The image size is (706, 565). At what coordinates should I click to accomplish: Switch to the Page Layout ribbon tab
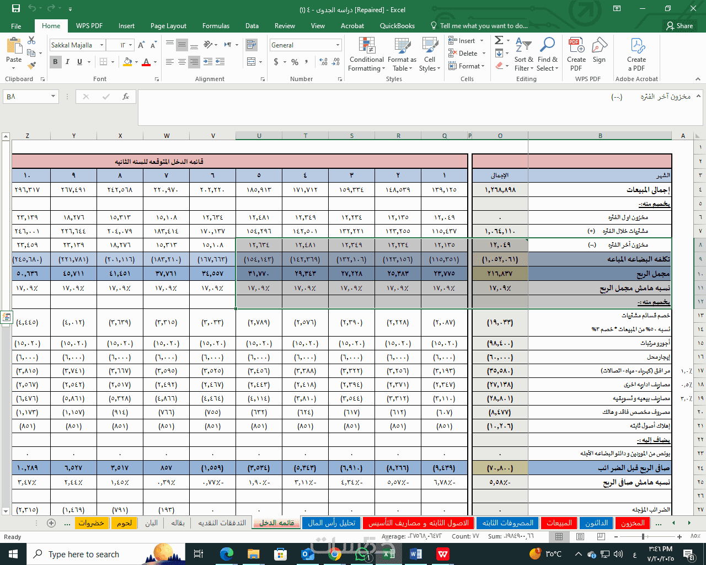point(168,26)
